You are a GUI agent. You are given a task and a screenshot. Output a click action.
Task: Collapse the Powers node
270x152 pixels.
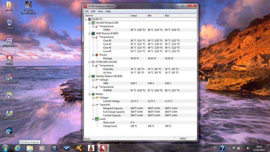click(x=93, y=55)
